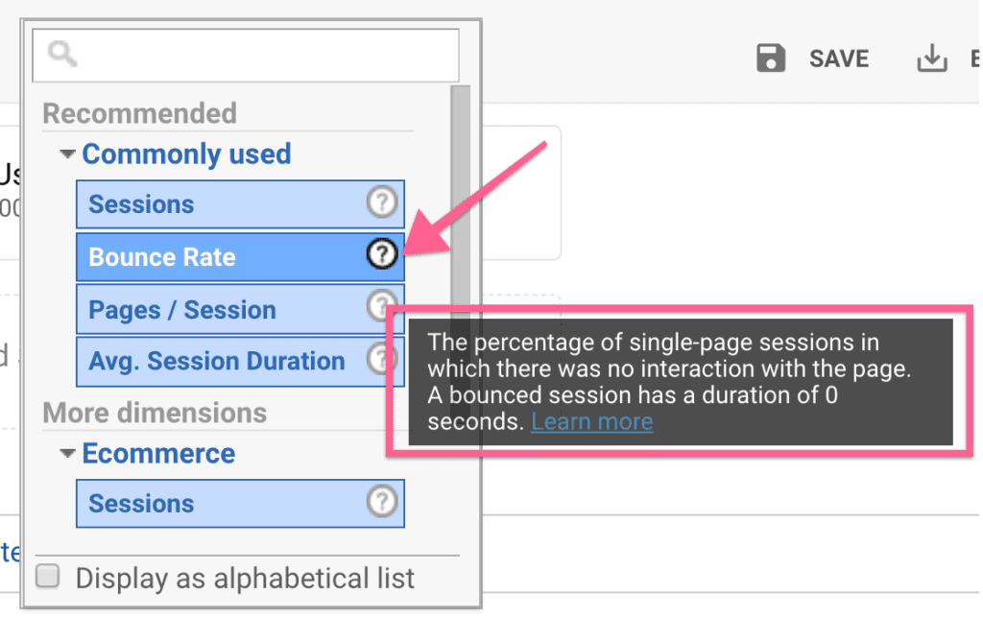Focus the metric search input field
Screen dimensions: 983x618
click(259, 56)
